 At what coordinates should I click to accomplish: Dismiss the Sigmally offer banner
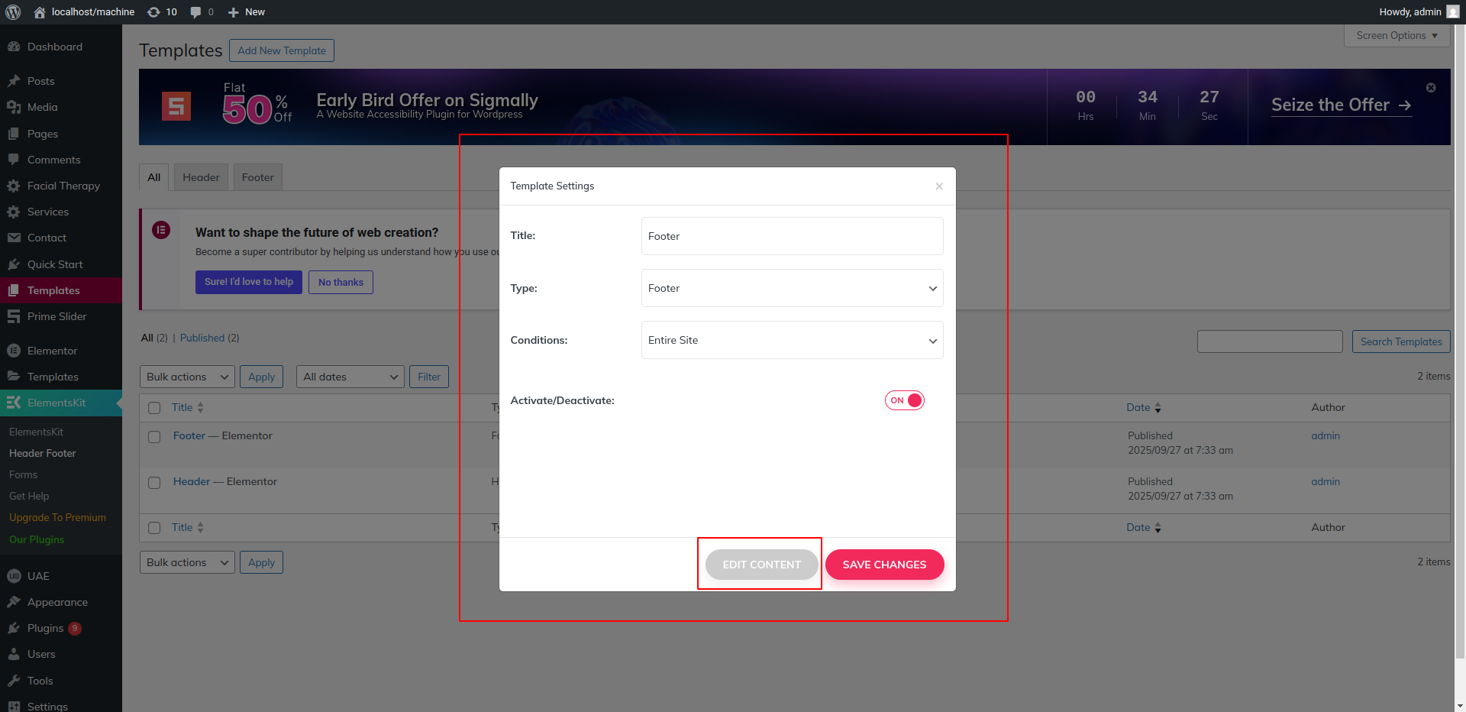click(x=1431, y=88)
